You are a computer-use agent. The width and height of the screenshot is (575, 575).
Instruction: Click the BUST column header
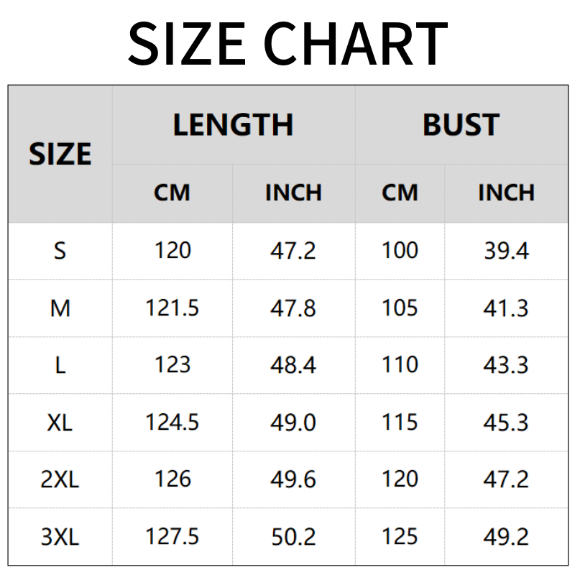(x=461, y=125)
